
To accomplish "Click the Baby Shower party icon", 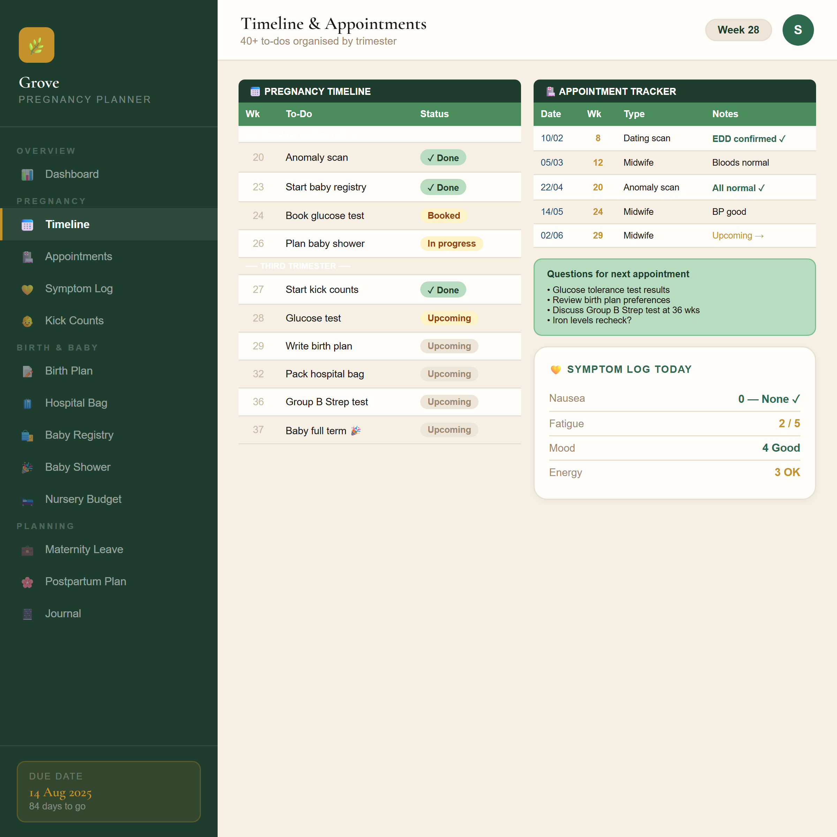I will pyautogui.click(x=27, y=467).
